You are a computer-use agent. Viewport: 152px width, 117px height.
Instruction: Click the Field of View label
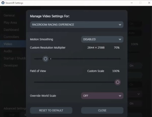point(38,71)
